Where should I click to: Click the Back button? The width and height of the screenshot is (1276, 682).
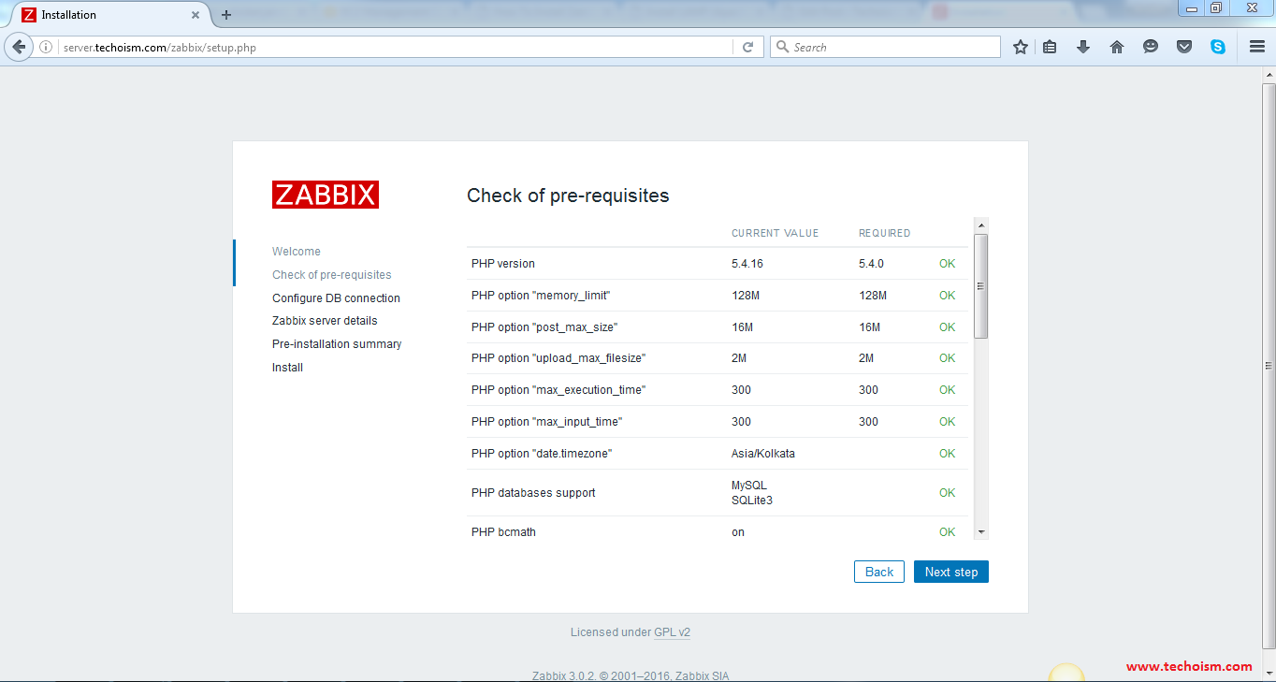click(x=879, y=572)
